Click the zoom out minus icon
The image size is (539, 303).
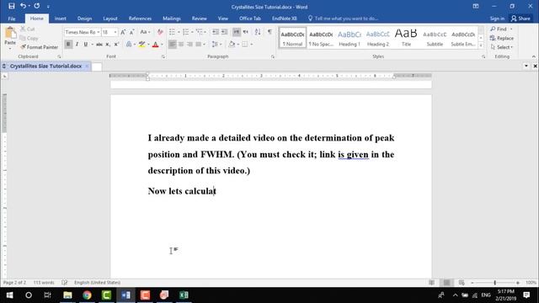pyautogui.click(x=472, y=283)
